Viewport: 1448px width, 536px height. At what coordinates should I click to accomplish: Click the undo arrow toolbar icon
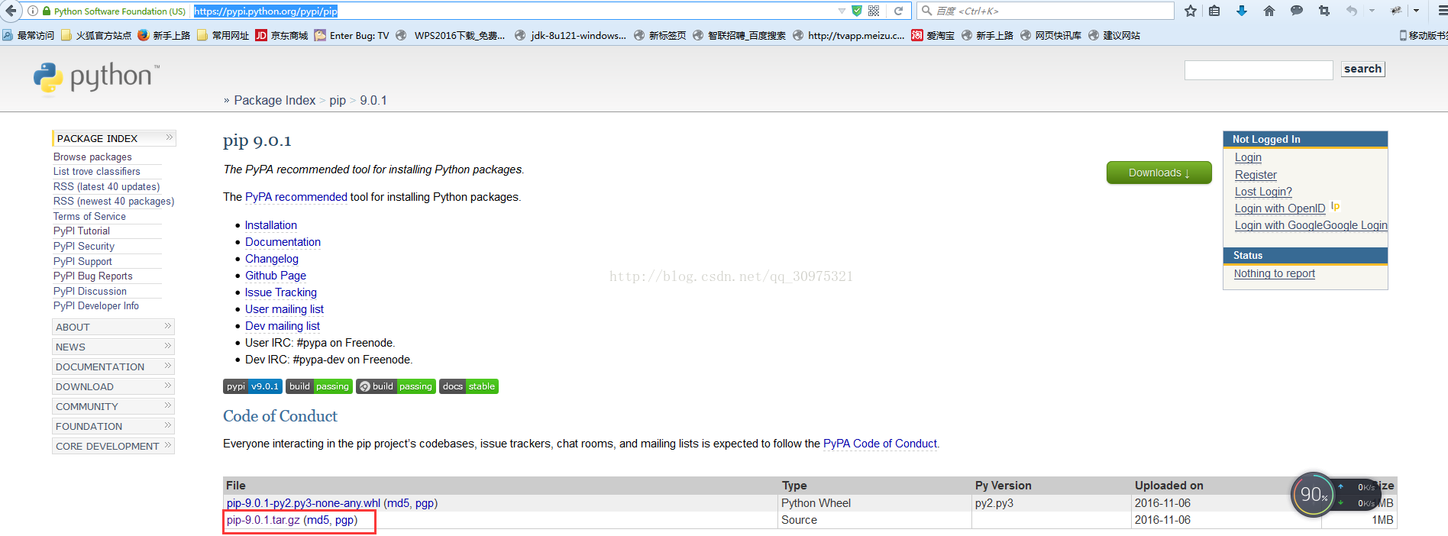click(x=1353, y=11)
